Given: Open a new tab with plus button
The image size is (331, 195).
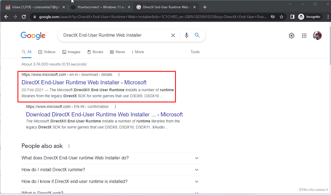Looking at the screenshot, I should (x=205, y=7).
